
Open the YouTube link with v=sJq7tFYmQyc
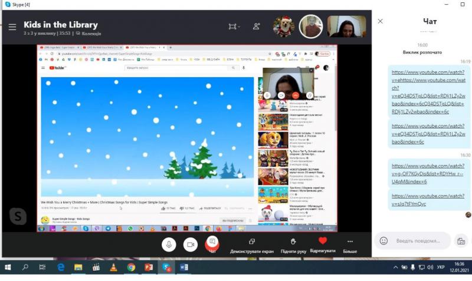[428, 200]
